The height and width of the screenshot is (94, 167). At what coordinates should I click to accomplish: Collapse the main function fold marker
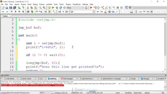point(17,39)
